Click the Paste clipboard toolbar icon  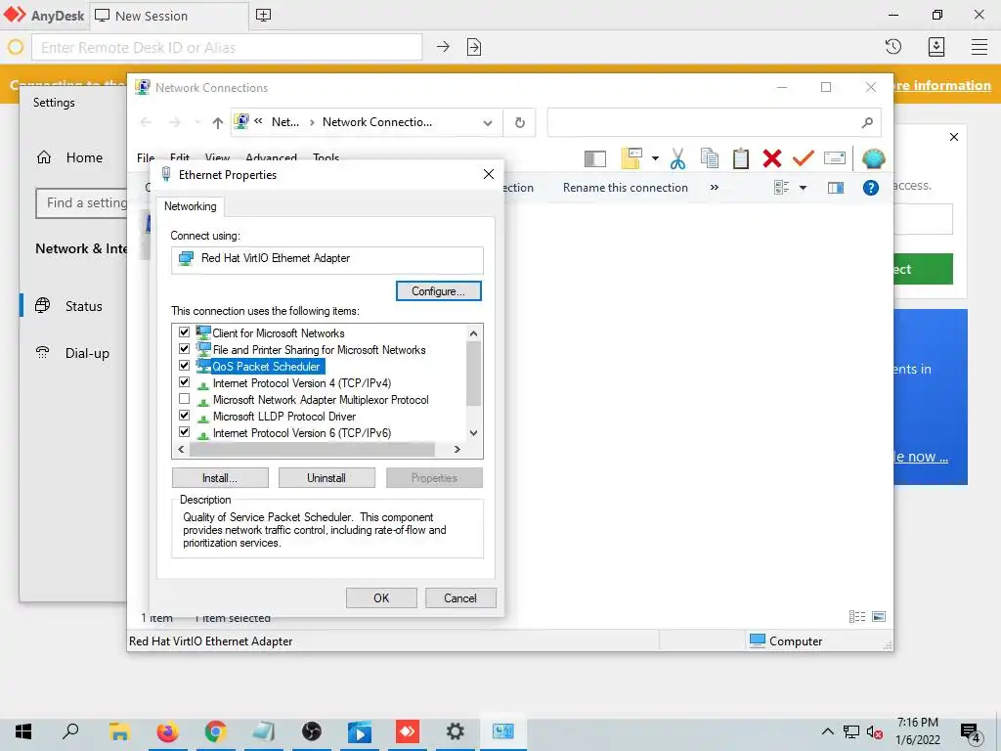coord(741,158)
